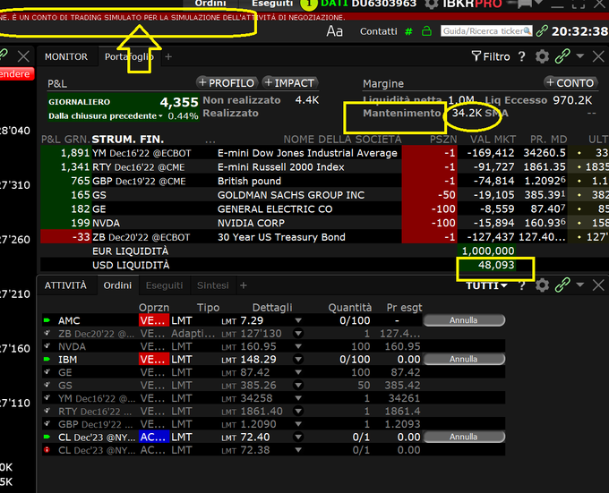Viewport: 609px width, 493px height.
Task: Click the Eseguiti button in top toolbar
Action: [x=272, y=4]
